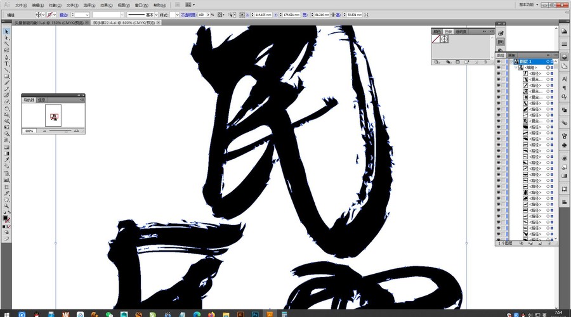This screenshot has height=317, width=571.
Task: Click the X position field
Action: (x=263, y=15)
